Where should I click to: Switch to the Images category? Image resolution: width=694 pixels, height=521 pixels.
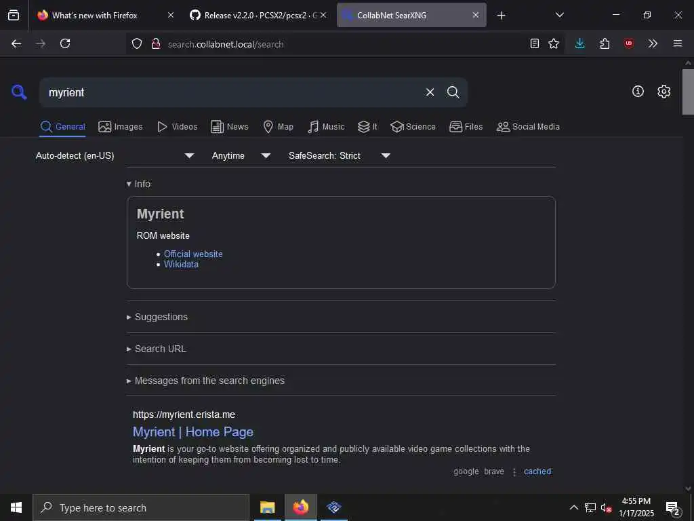pyautogui.click(x=121, y=127)
